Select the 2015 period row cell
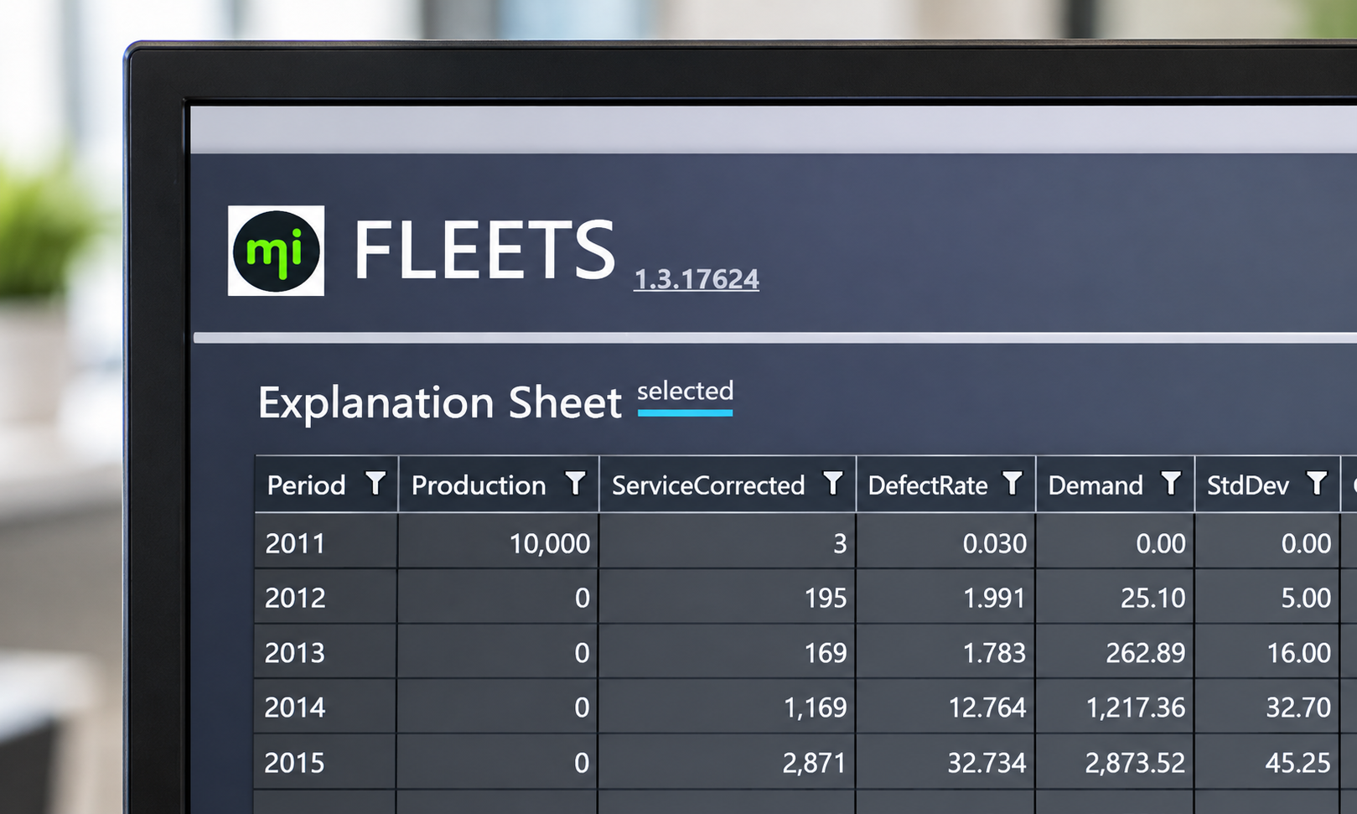The width and height of the screenshot is (1357, 814). pyautogui.click(x=326, y=762)
